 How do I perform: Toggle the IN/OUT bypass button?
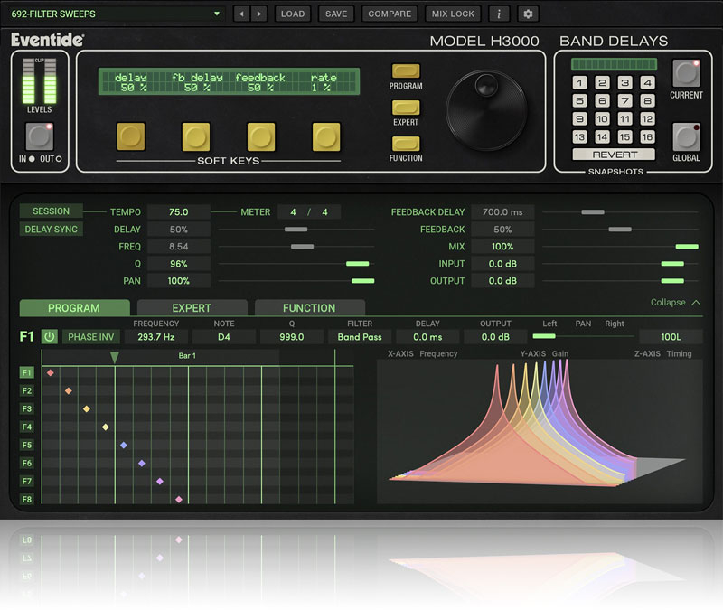point(39,136)
